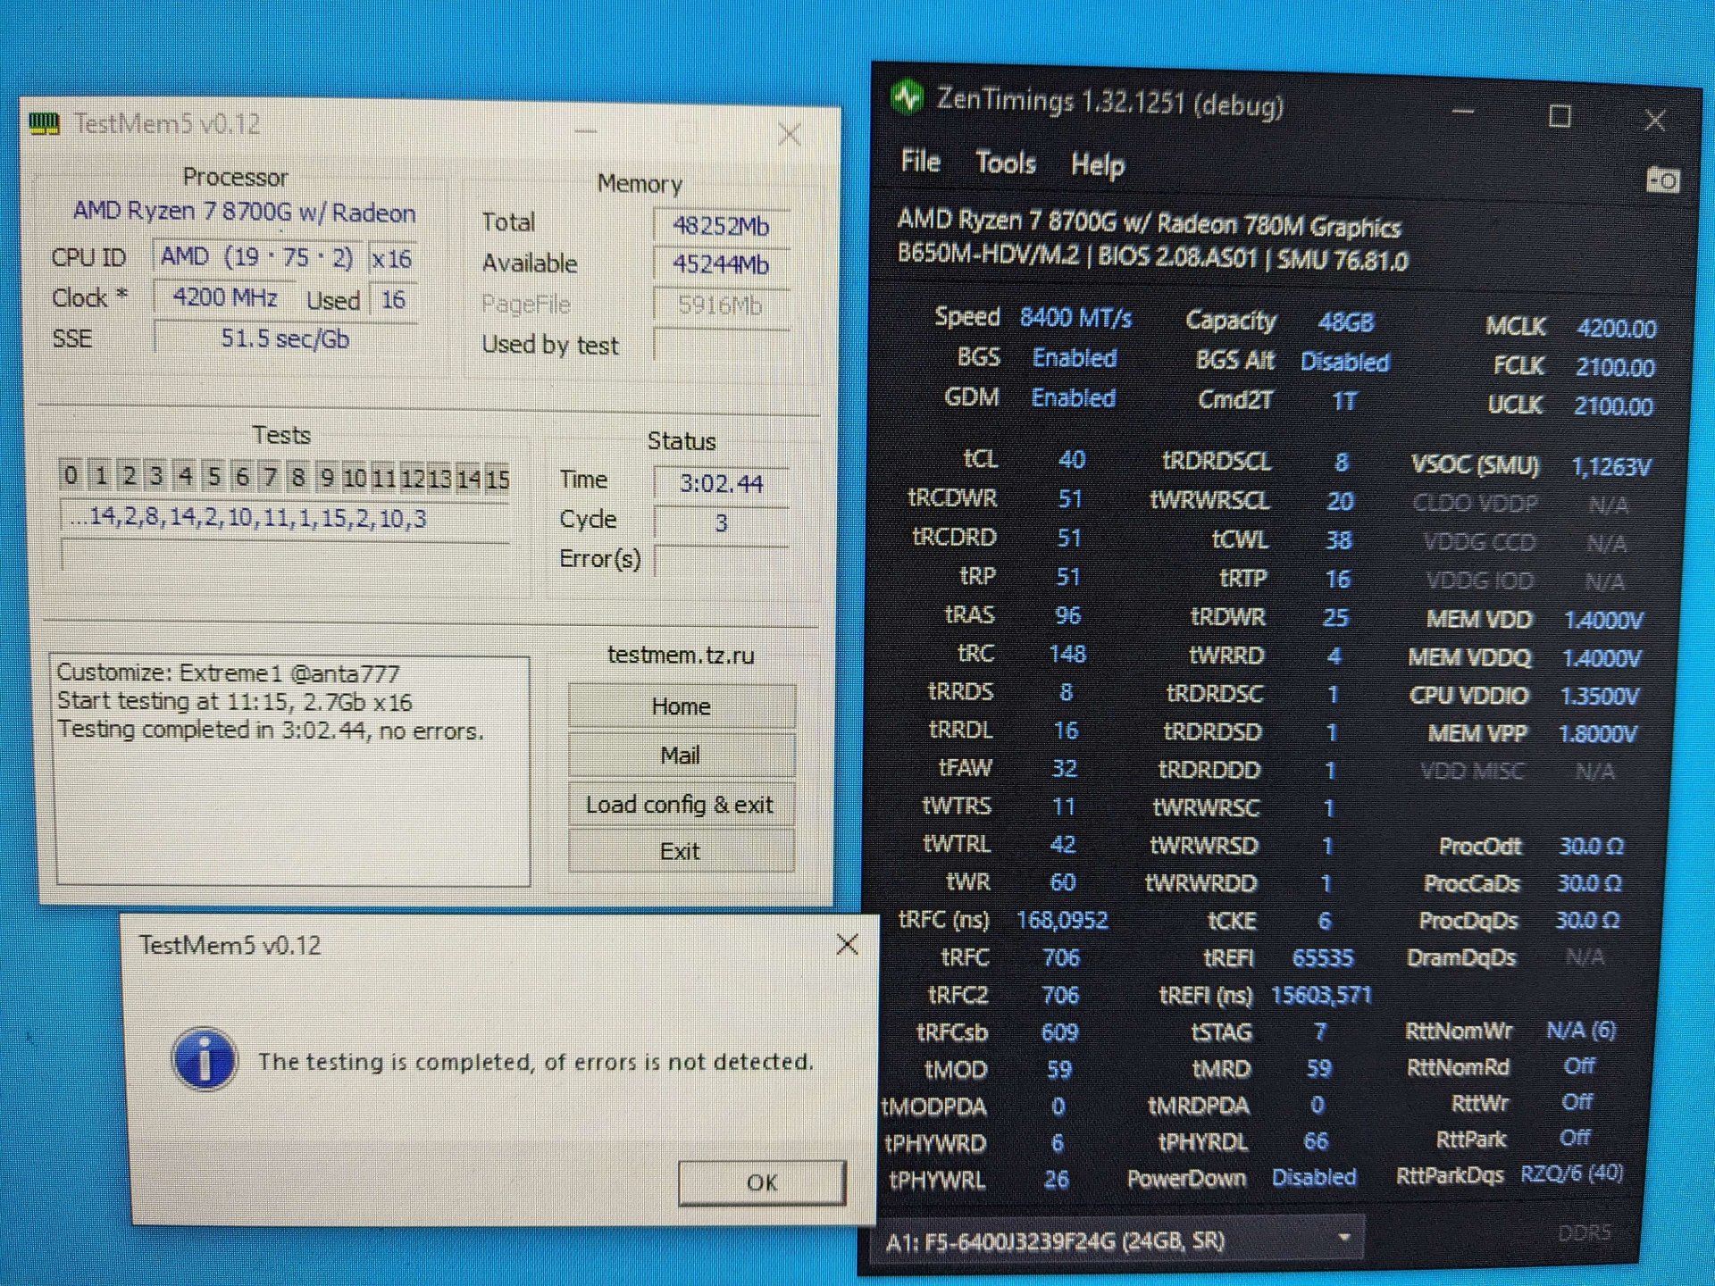Click test number 15 in Tests row

(x=498, y=480)
